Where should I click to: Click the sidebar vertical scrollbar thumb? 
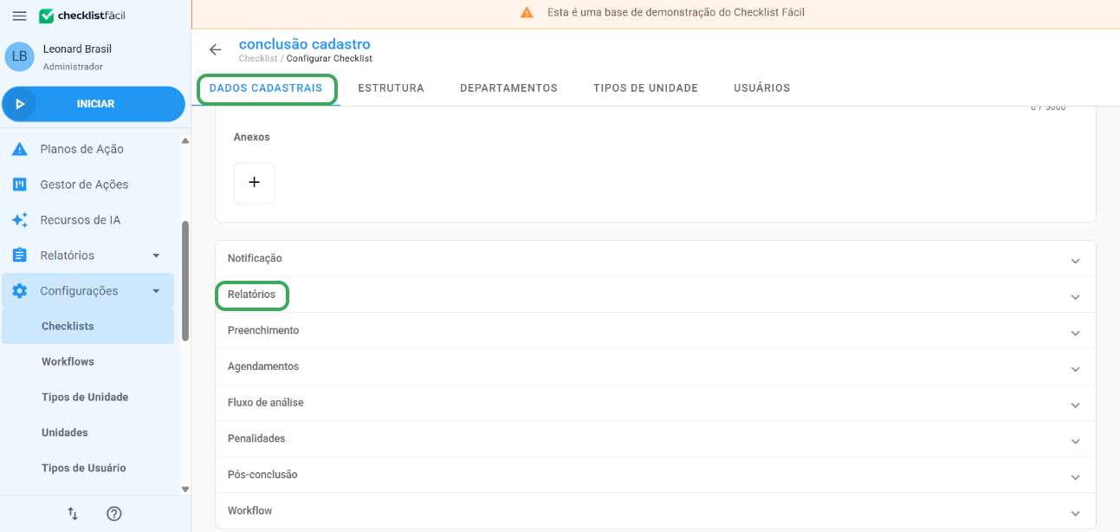coord(185,282)
